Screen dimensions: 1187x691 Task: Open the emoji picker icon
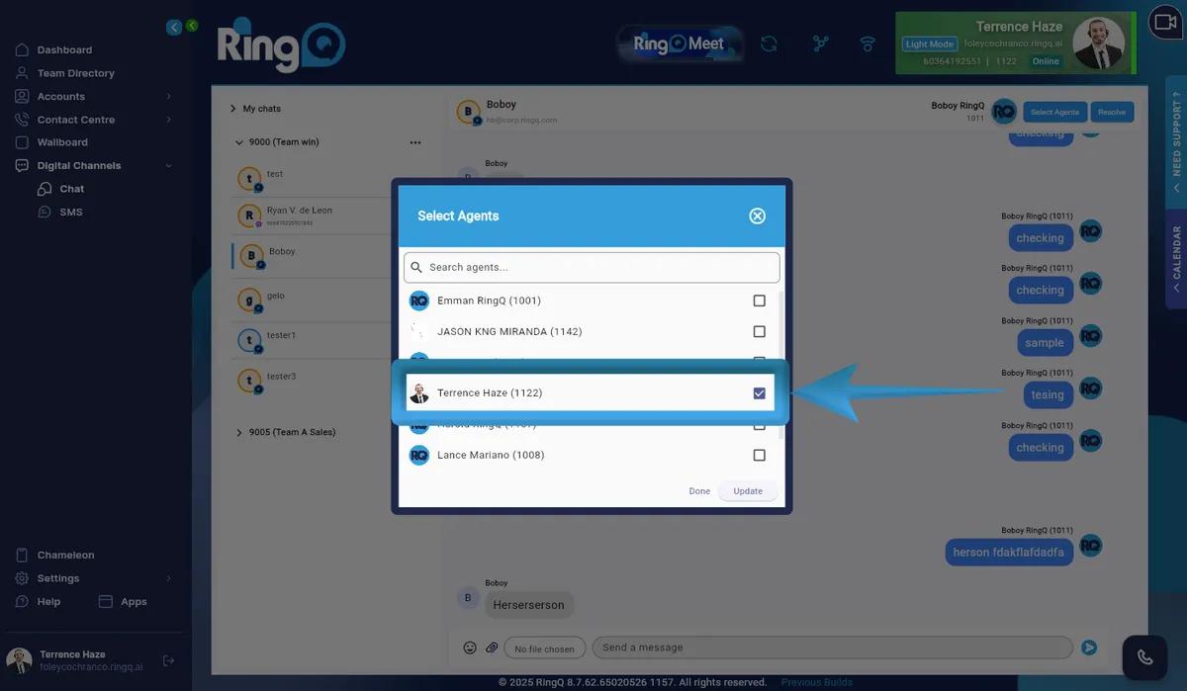tap(470, 648)
